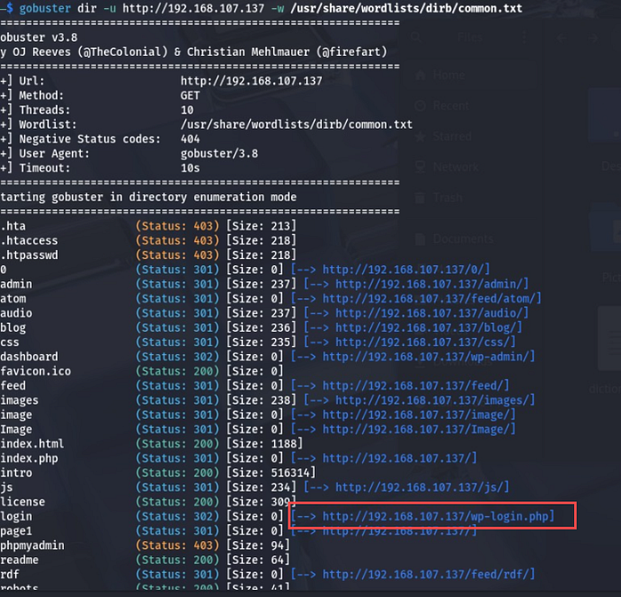This screenshot has height=597, width=621.
Task: Click Size 213 on the .hta row
Action: (x=262, y=226)
